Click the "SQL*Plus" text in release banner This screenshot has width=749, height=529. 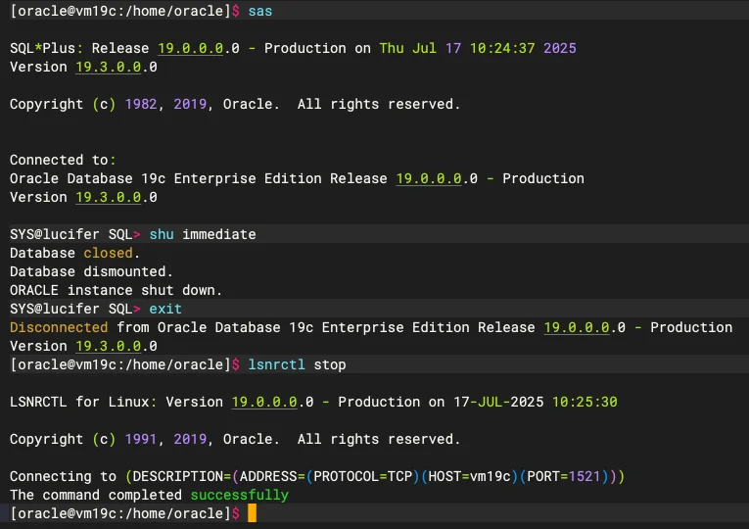pyautogui.click(x=42, y=48)
